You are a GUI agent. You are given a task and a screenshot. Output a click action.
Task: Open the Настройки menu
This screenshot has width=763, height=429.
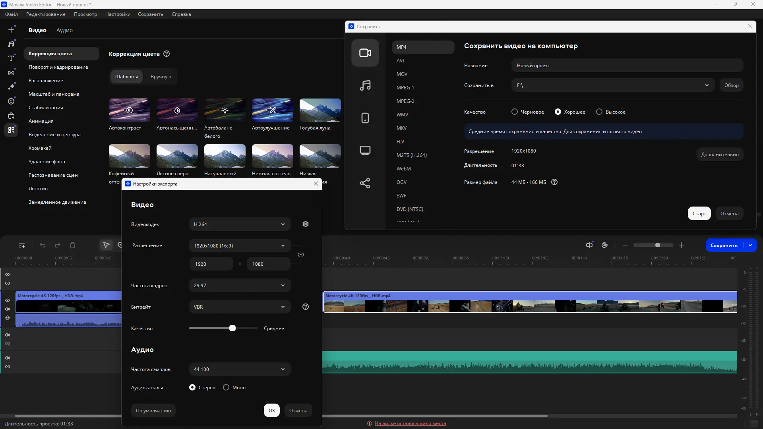tap(117, 14)
